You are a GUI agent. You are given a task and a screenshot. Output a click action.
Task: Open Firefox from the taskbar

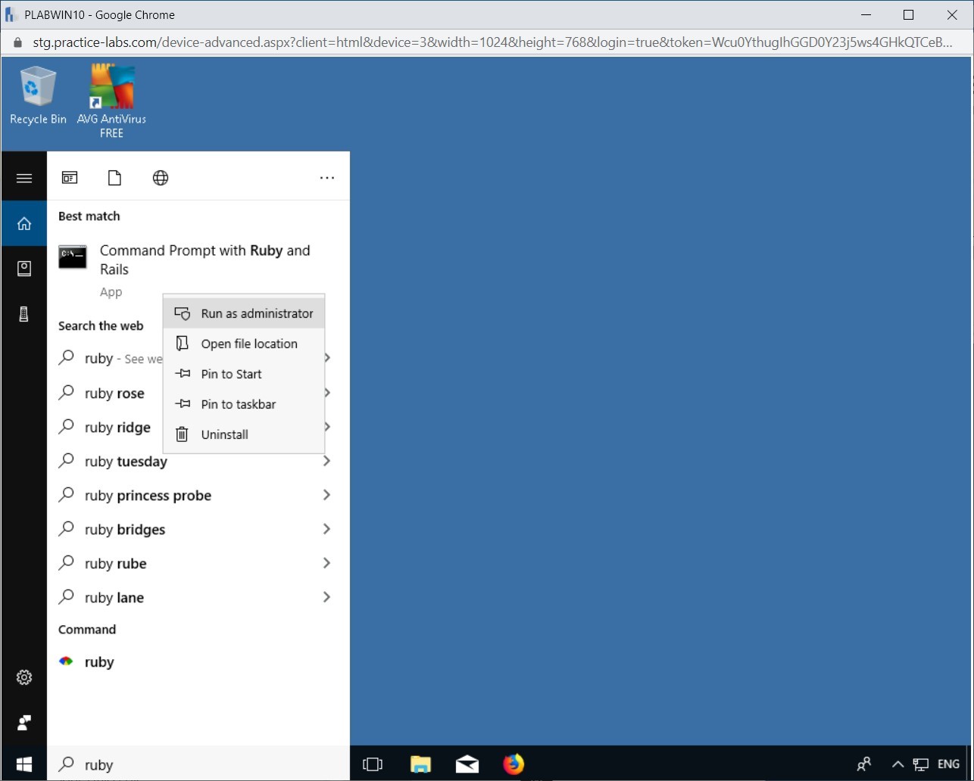pyautogui.click(x=514, y=764)
